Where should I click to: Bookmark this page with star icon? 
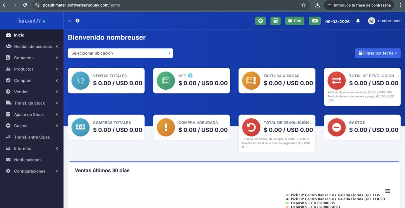303,5
